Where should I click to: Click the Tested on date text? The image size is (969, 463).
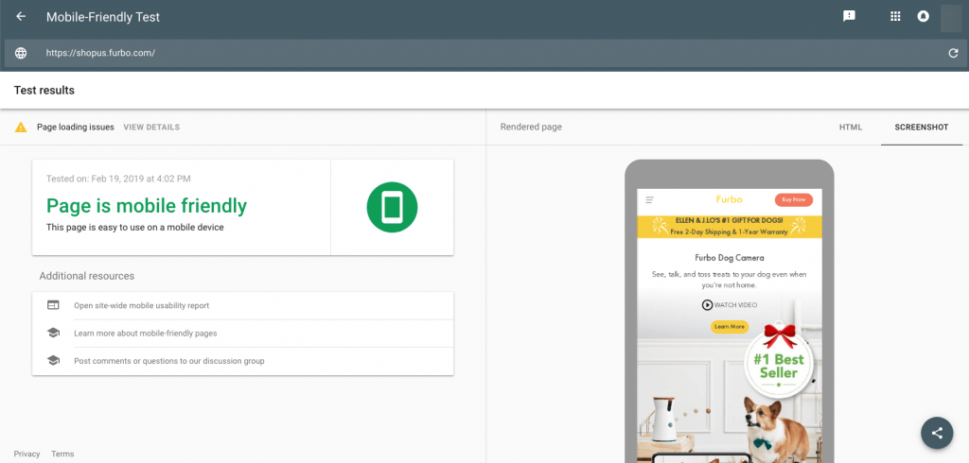pos(118,179)
